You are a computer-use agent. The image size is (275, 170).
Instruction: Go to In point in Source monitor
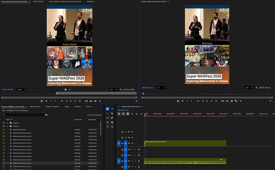(62, 101)
